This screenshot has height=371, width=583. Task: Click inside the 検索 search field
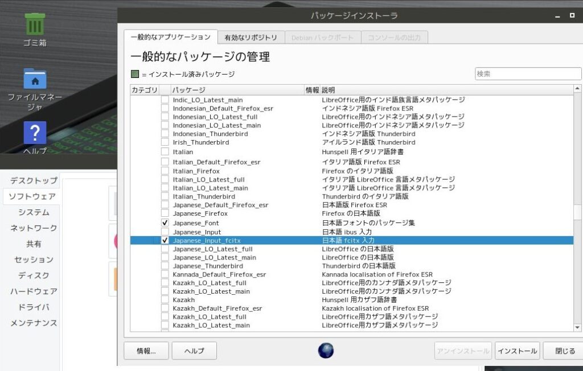(528, 73)
